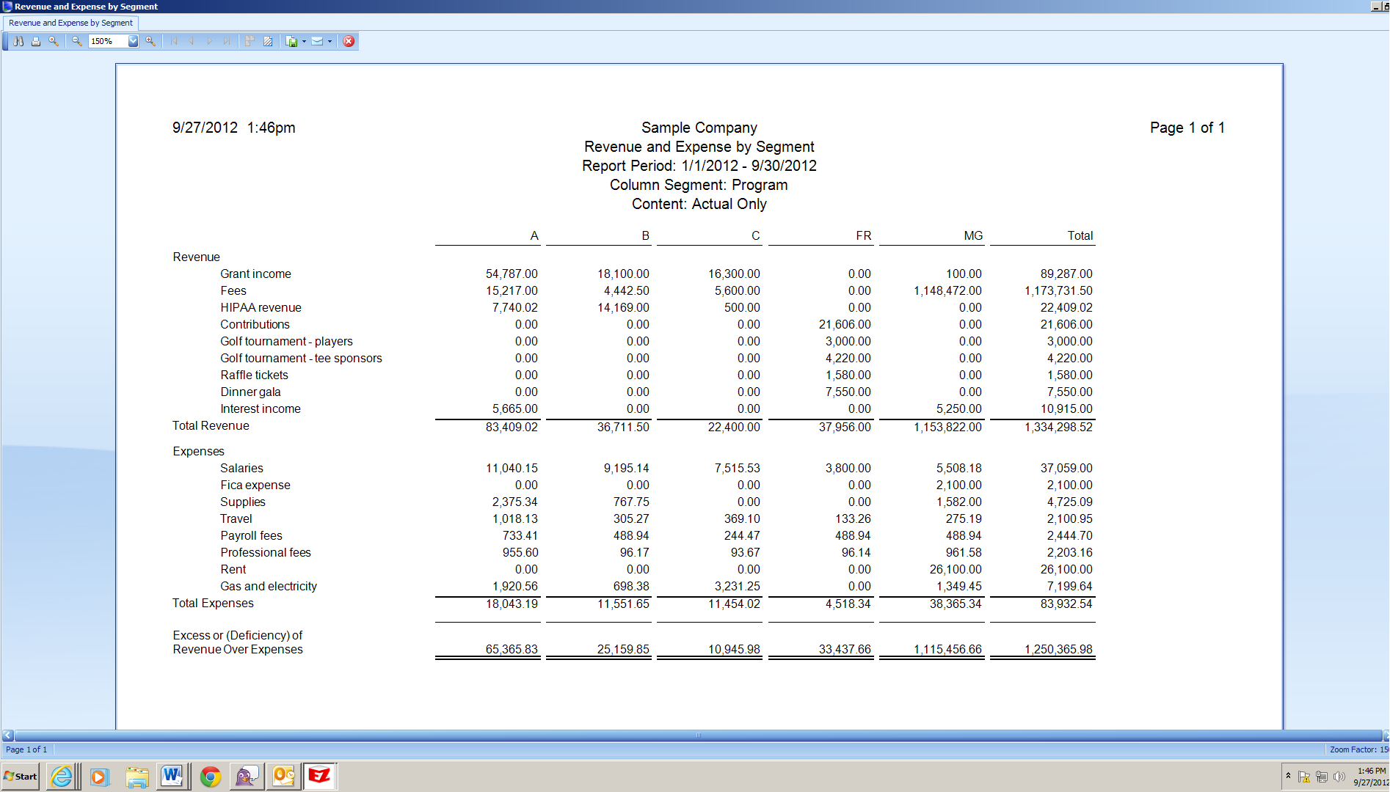Image resolution: width=1390 pixels, height=792 pixels.
Task: Click the 'HIPAA revenue' row label
Action: click(x=261, y=308)
